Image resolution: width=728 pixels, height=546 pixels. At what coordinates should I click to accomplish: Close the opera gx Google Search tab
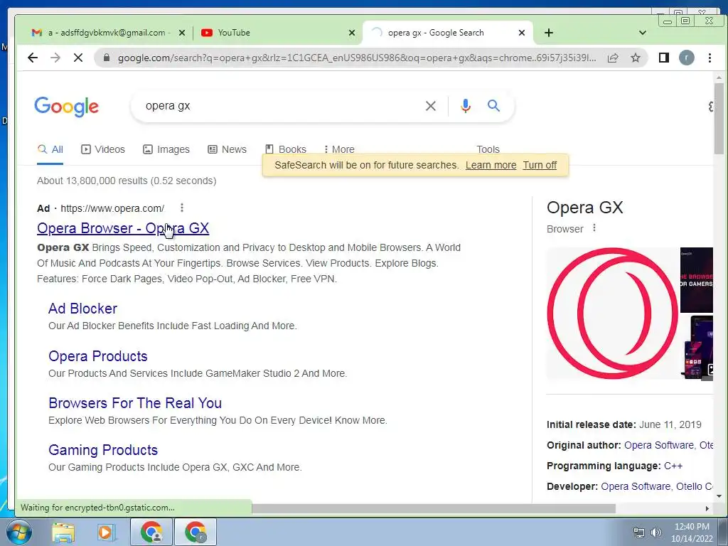click(x=522, y=33)
